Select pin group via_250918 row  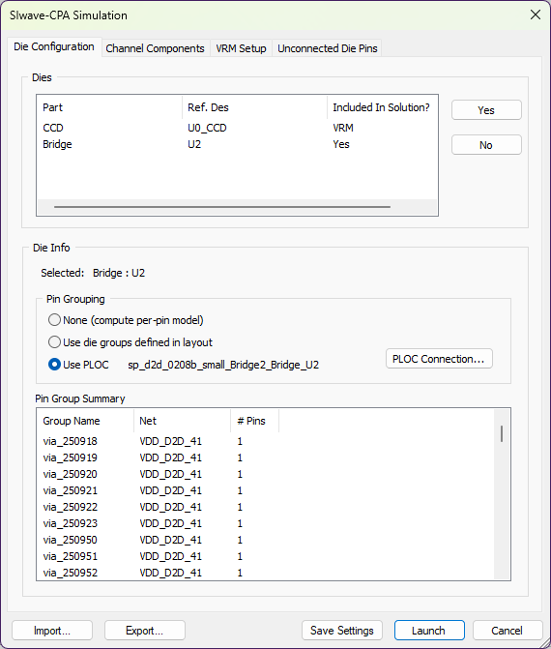click(x=267, y=441)
